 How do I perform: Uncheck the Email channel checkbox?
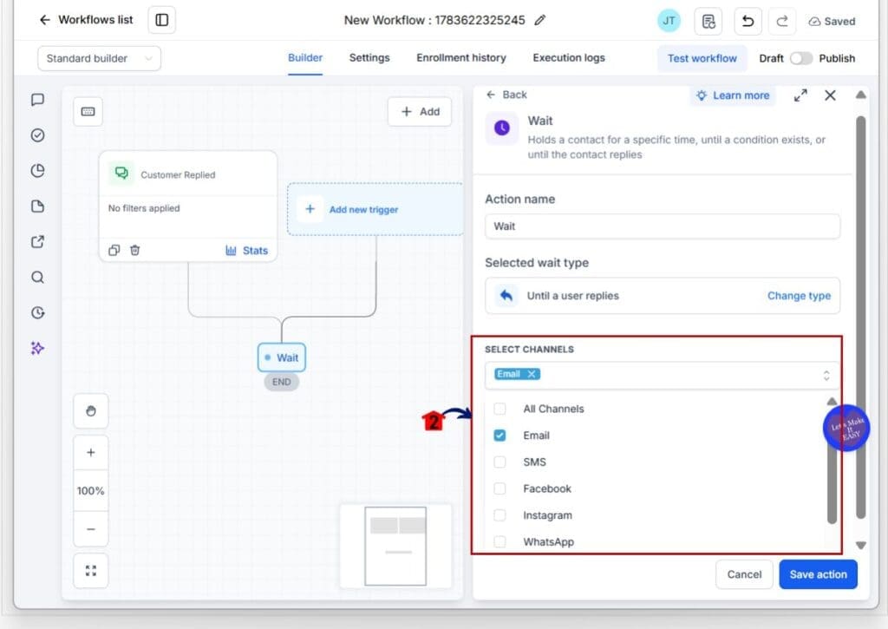pyautogui.click(x=499, y=436)
